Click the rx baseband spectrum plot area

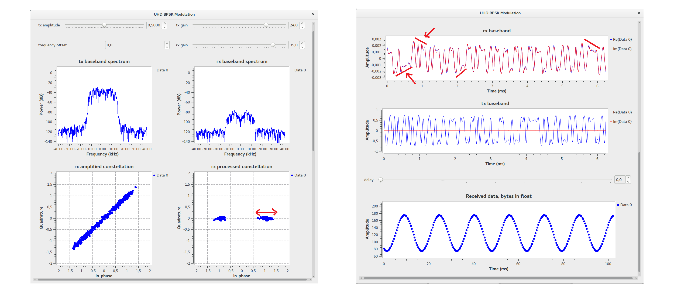(x=242, y=105)
